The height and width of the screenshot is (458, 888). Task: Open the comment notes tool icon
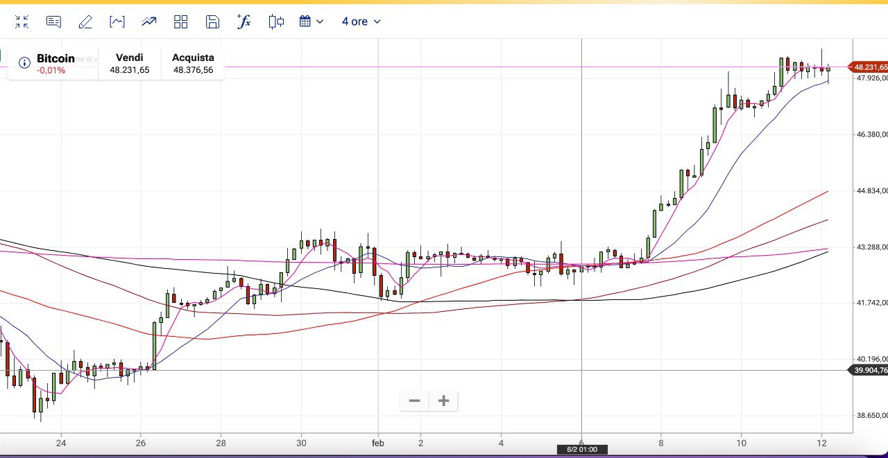[53, 22]
